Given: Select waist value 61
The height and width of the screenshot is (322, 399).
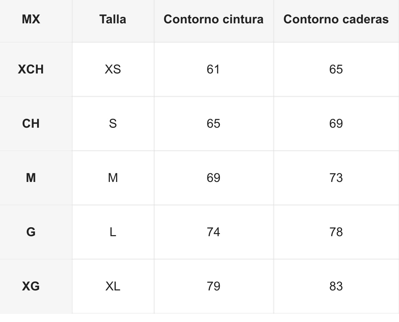Looking at the screenshot, I should 213,69.
